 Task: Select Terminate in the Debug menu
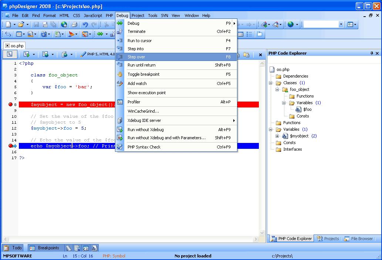(176, 31)
